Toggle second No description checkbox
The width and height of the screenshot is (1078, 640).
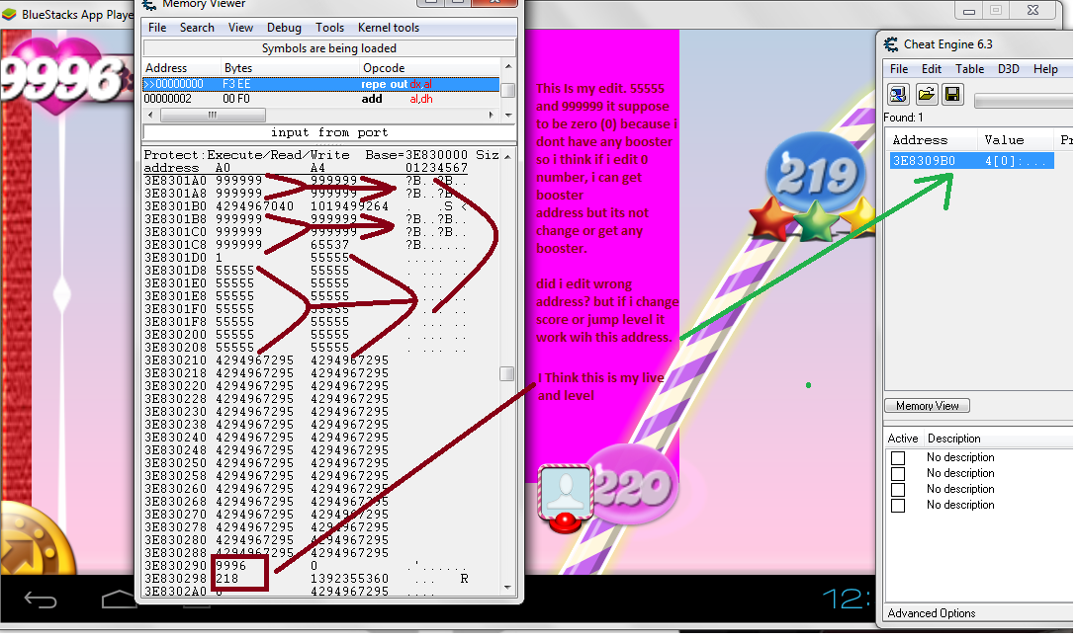coord(898,474)
